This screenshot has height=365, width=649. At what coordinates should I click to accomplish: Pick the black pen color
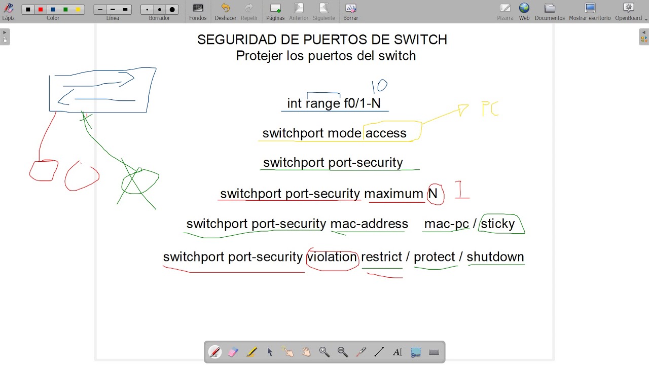[x=28, y=10]
